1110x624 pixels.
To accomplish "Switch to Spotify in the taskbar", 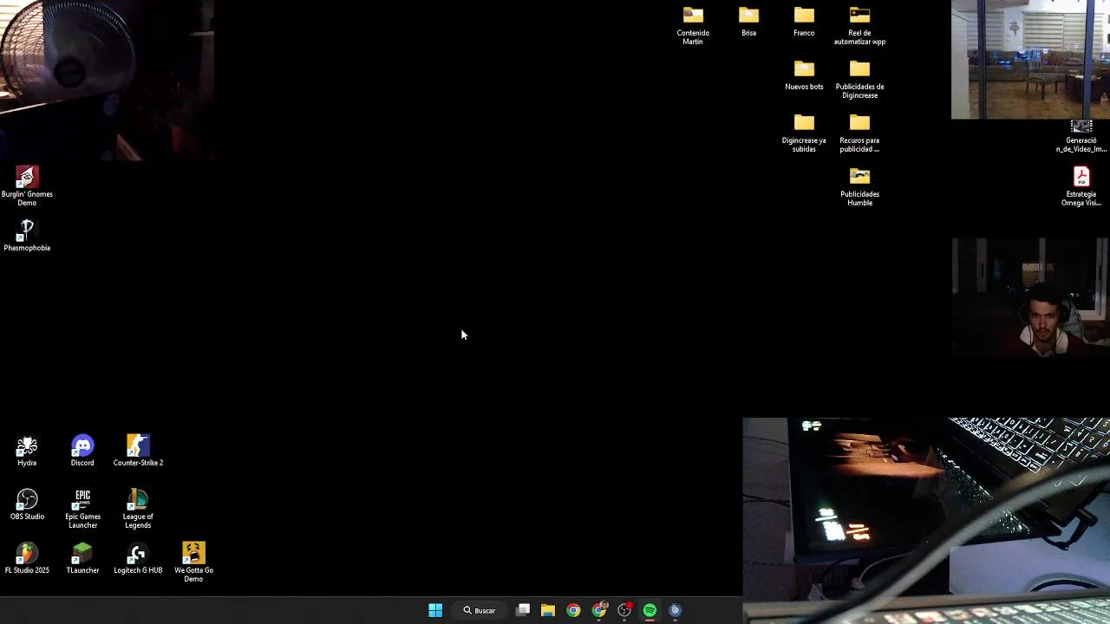I will click(x=650, y=610).
